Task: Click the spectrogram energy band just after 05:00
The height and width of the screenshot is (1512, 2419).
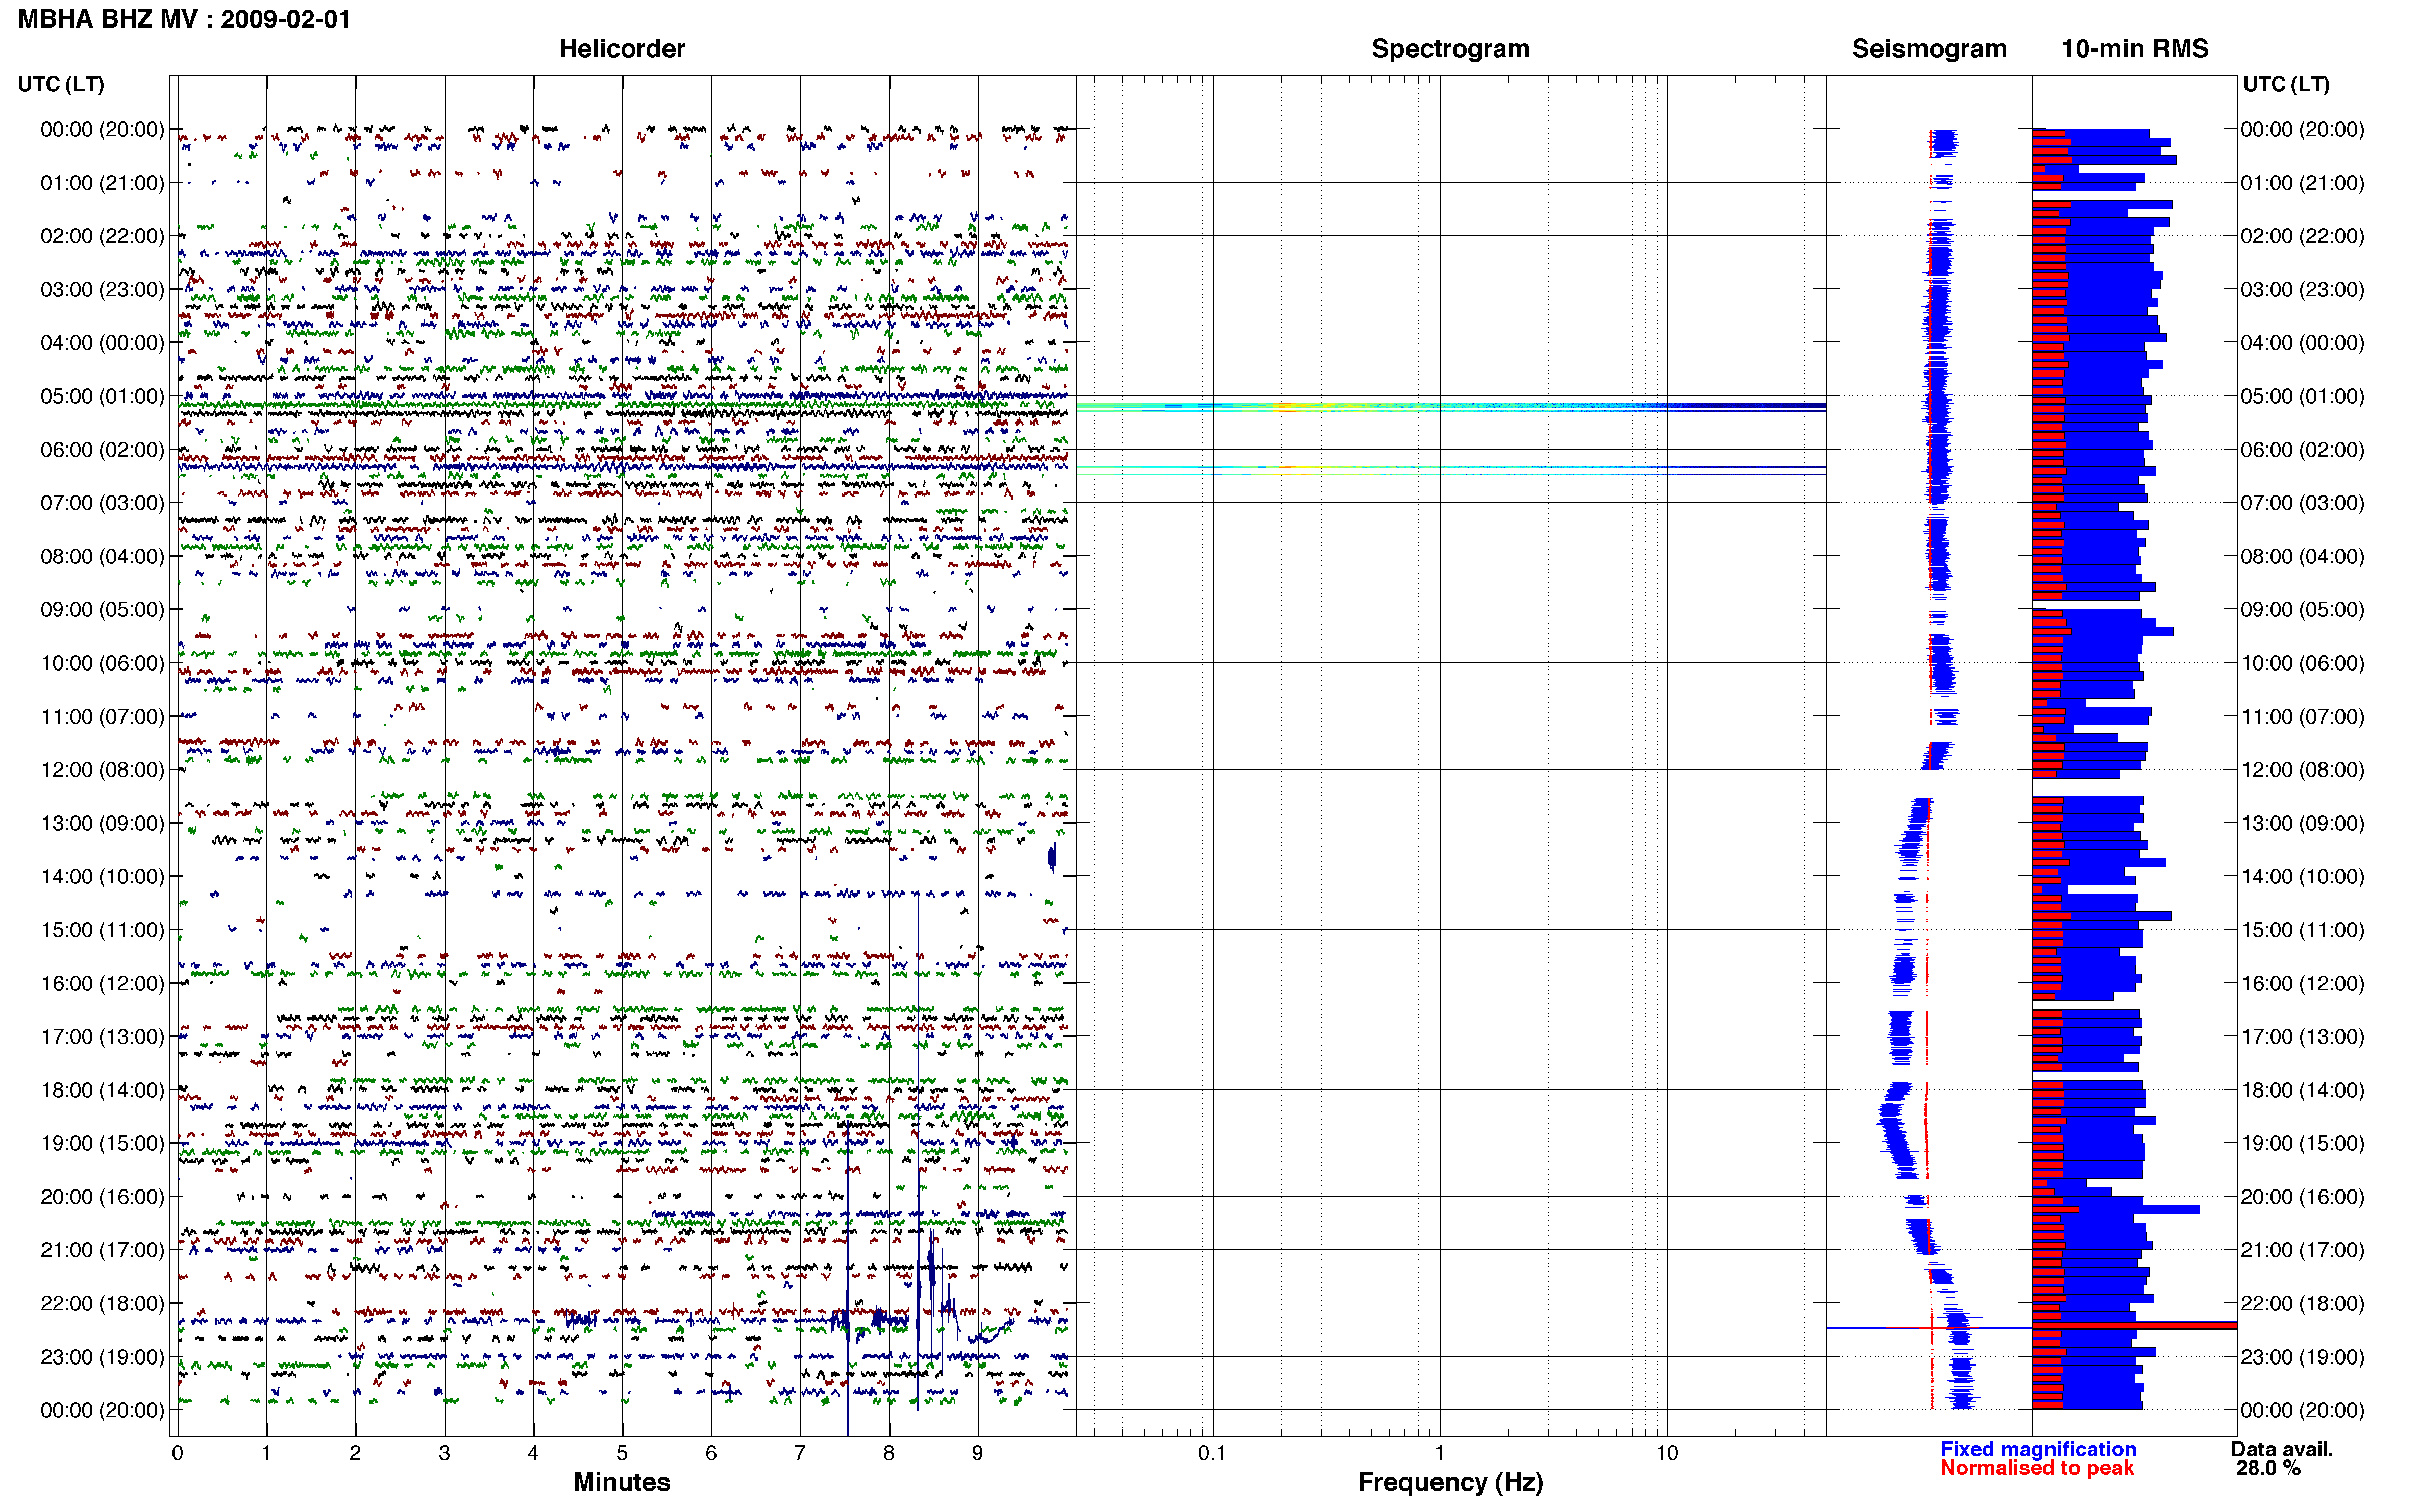Action: pos(1450,407)
